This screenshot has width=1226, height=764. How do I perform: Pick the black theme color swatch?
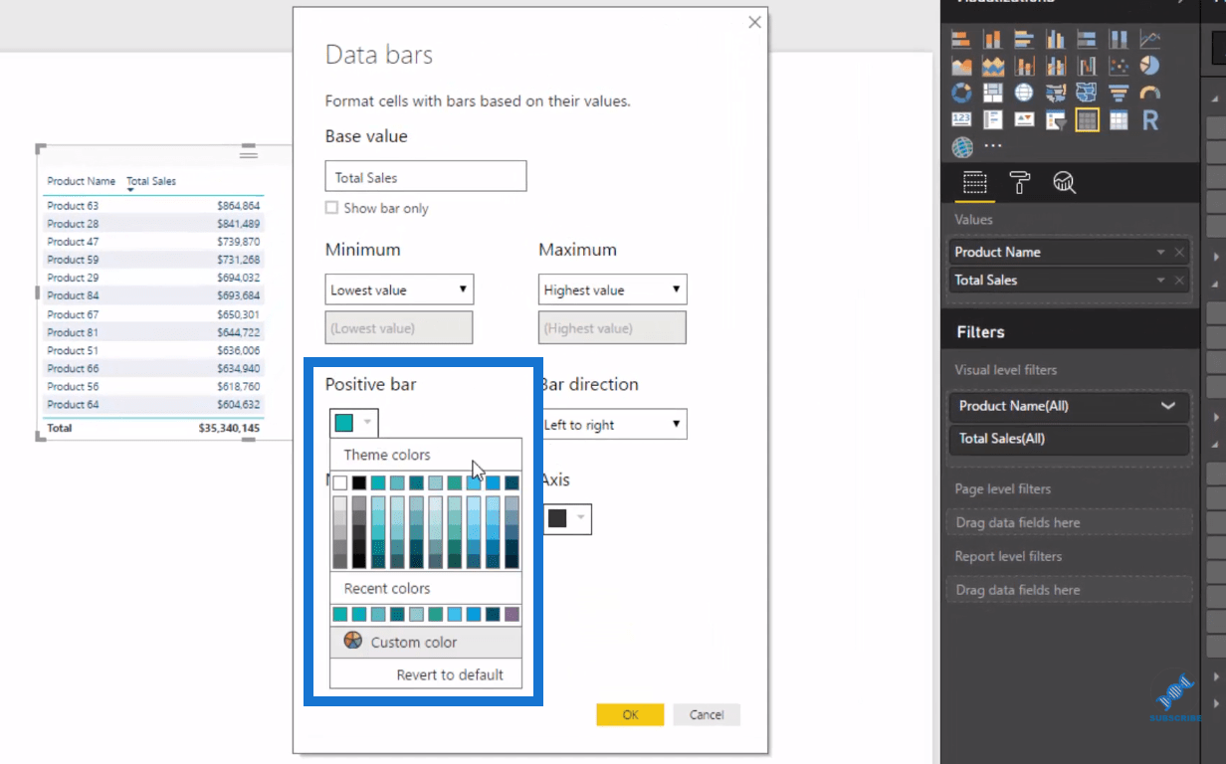coord(359,482)
